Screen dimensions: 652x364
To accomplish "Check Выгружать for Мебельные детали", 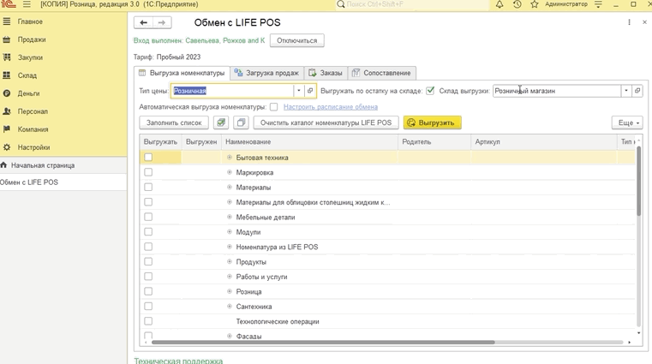I will [148, 217].
